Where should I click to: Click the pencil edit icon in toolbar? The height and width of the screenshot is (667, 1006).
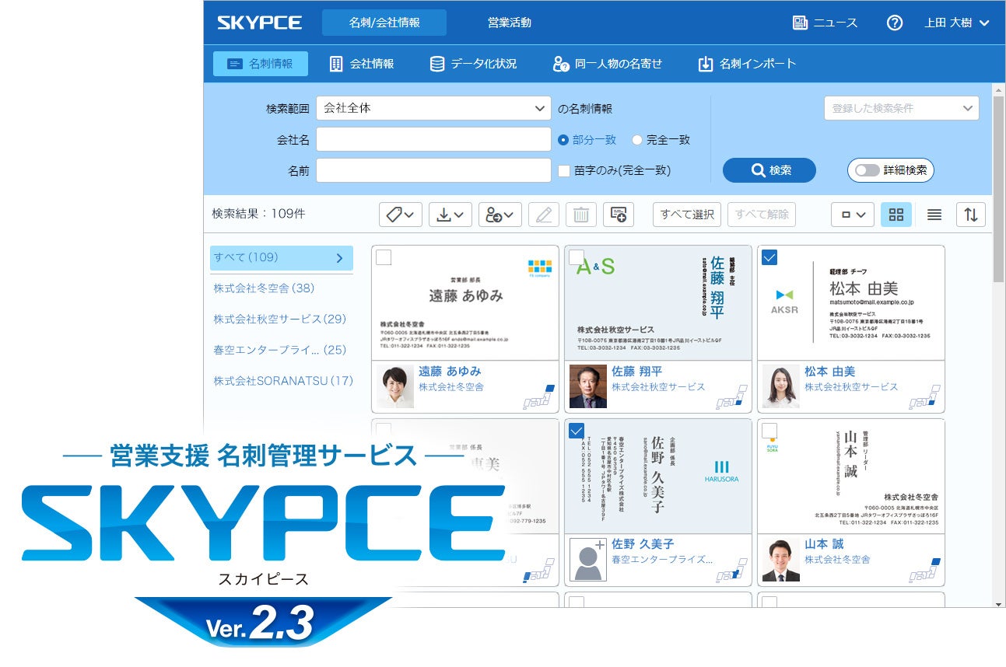point(544,215)
